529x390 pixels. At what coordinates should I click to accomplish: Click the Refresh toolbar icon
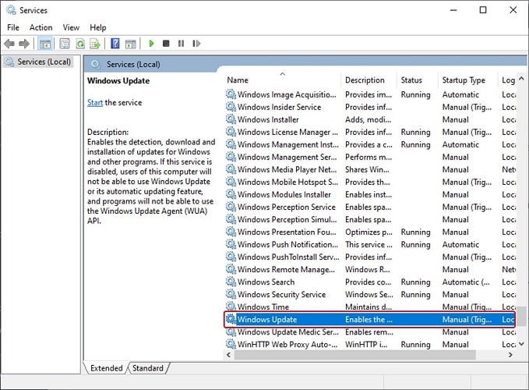80,44
